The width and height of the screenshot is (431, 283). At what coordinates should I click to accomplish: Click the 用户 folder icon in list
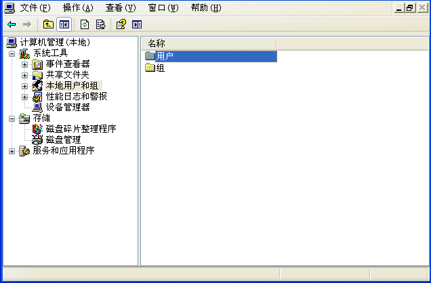click(x=150, y=56)
